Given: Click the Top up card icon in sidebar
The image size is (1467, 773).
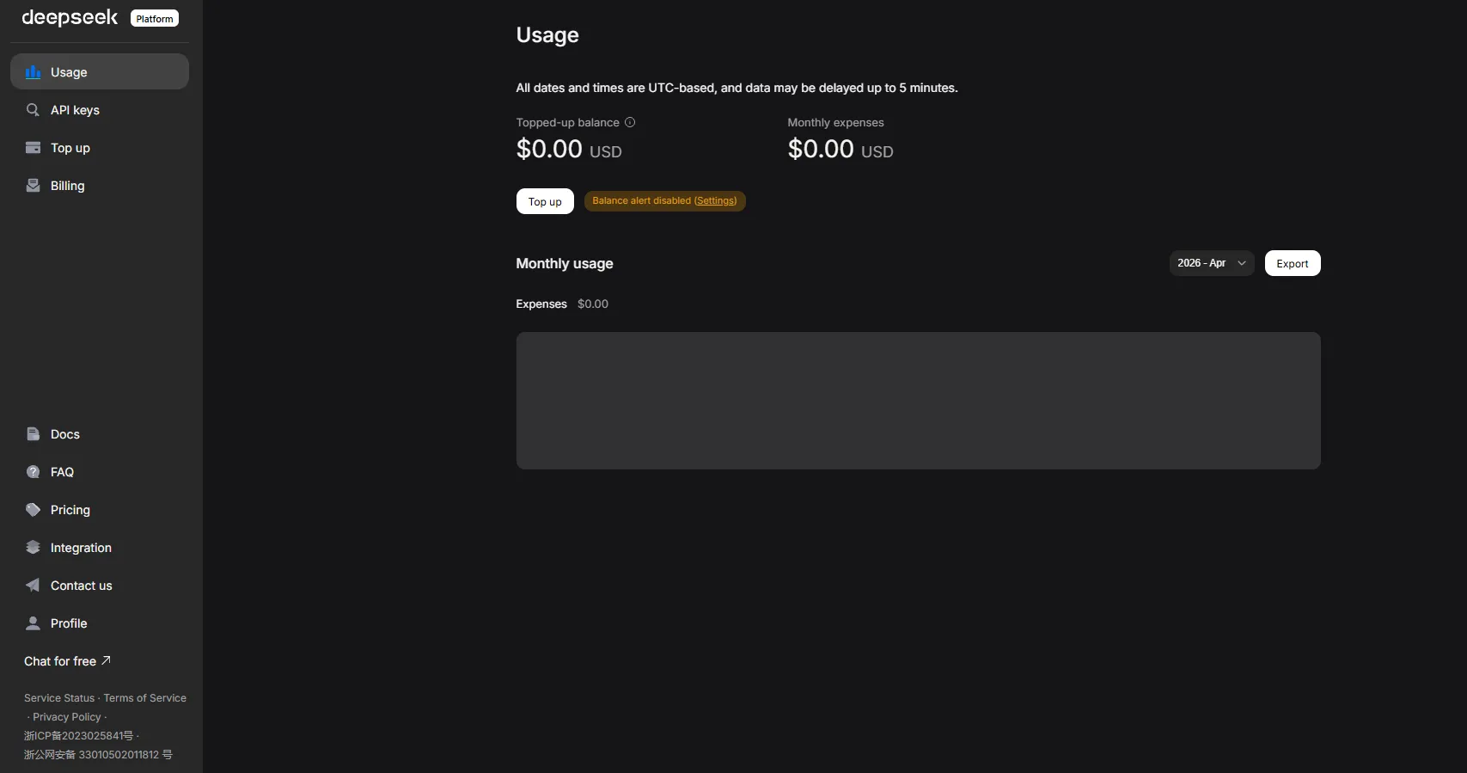Looking at the screenshot, I should point(34,148).
